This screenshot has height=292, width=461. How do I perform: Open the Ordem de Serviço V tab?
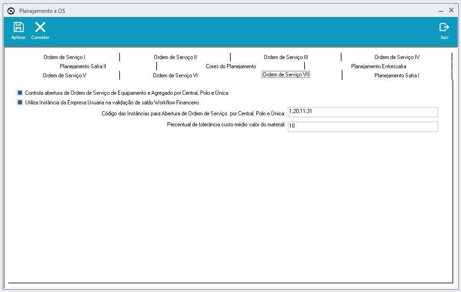(64, 75)
